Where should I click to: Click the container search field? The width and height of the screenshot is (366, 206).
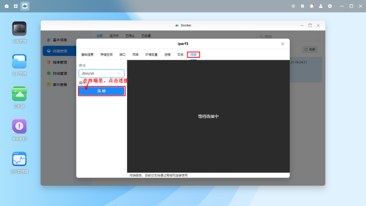click(x=290, y=36)
